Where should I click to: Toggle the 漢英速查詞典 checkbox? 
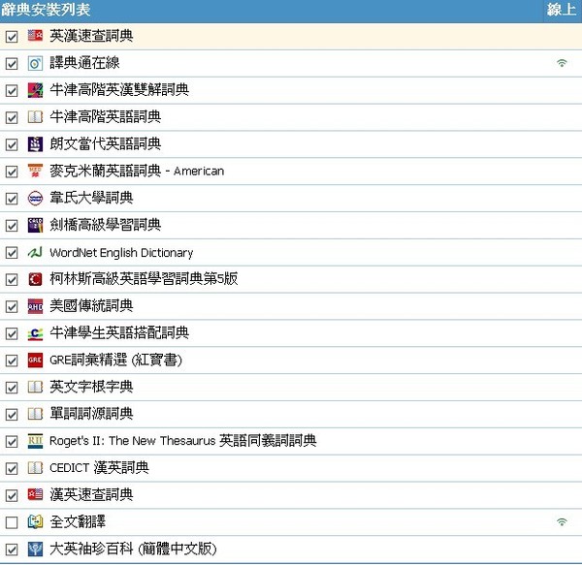(12, 495)
